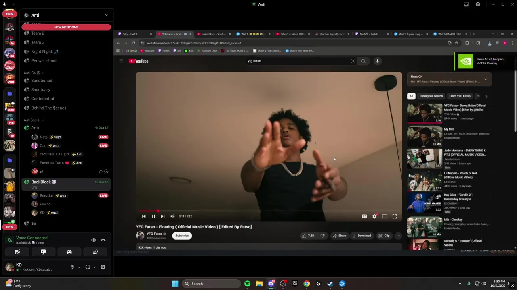The height and width of the screenshot is (290, 517).
Task: Show more filter chips with arrow
Action: tap(486, 96)
